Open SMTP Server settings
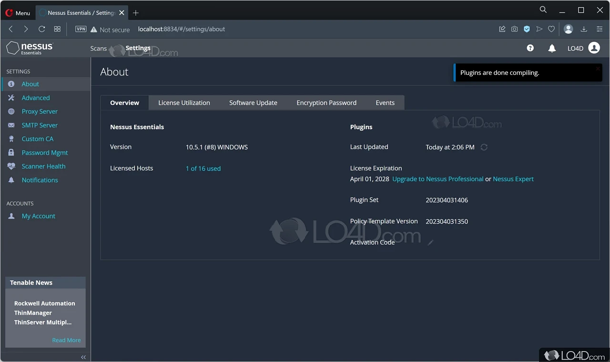This screenshot has width=610, height=362. [40, 125]
